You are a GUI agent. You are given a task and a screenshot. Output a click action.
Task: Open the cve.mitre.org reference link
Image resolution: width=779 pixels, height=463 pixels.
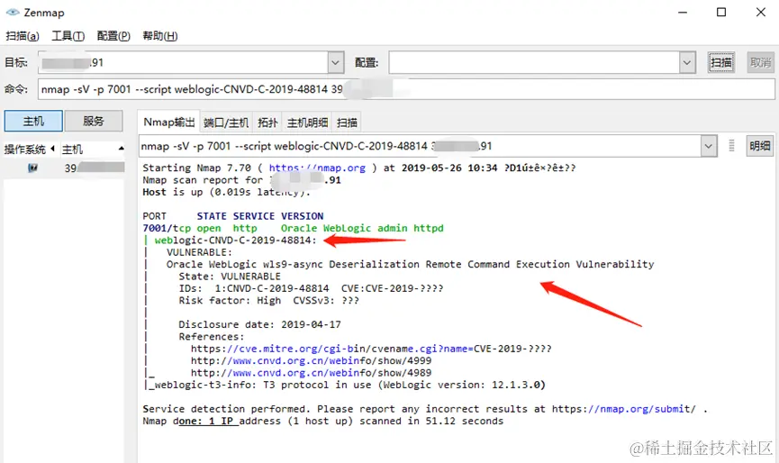click(371, 349)
